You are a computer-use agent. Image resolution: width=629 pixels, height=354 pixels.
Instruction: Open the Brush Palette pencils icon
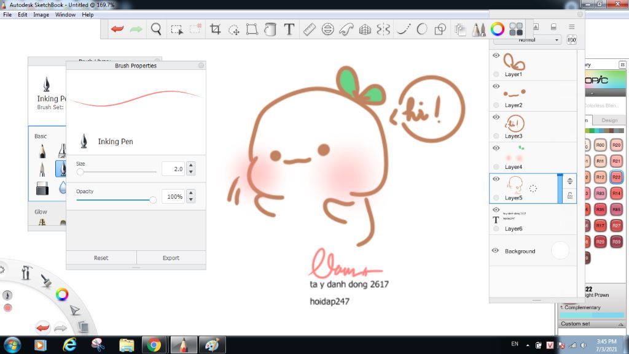tap(478, 29)
